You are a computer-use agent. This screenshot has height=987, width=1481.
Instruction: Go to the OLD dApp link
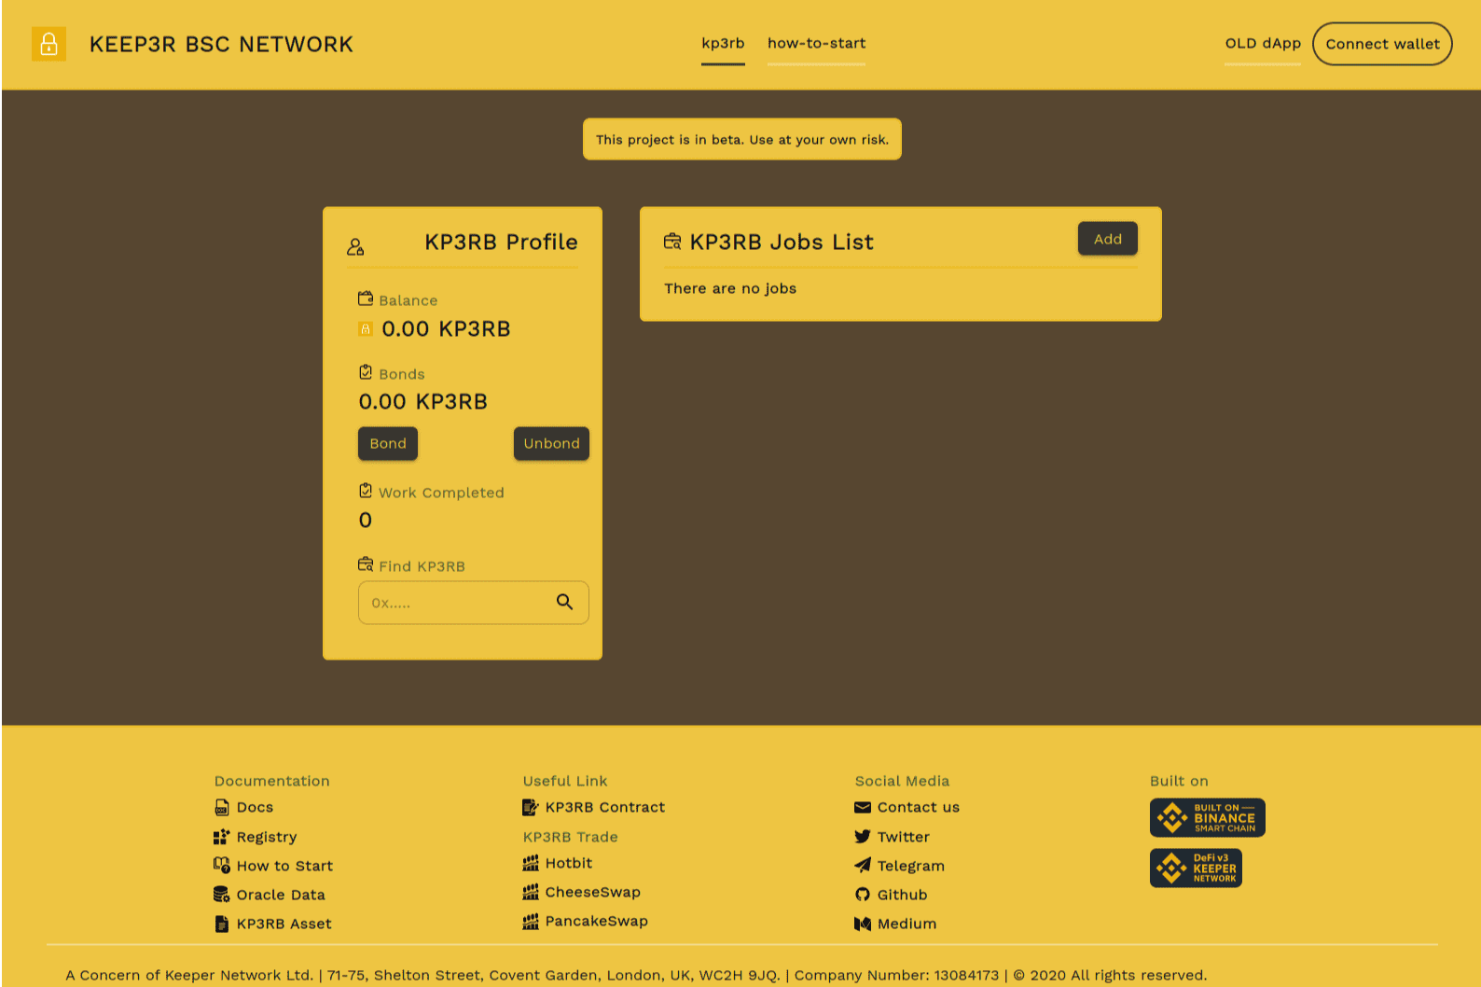(1263, 44)
